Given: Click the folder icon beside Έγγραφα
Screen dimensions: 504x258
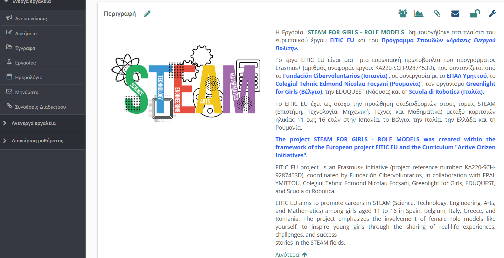Looking at the screenshot, I should tap(9, 47).
